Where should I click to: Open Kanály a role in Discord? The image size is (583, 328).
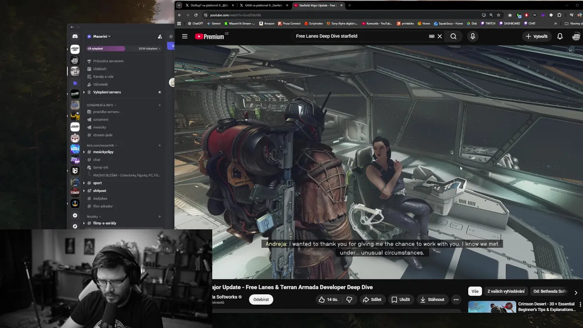[x=104, y=77]
